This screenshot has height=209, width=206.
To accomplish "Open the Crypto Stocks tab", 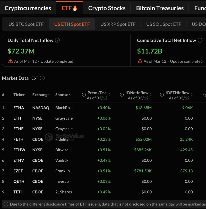I will tap(107, 8).
